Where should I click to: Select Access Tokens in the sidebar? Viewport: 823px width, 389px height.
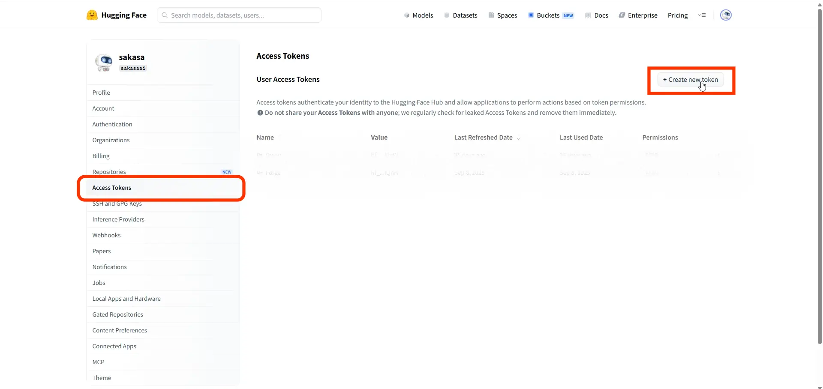coord(163,188)
